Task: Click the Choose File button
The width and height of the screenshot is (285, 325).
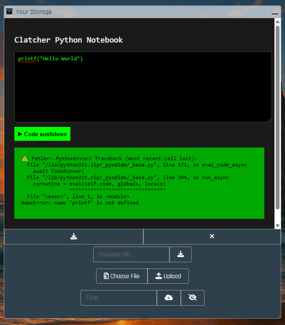Action: pyautogui.click(x=122, y=276)
